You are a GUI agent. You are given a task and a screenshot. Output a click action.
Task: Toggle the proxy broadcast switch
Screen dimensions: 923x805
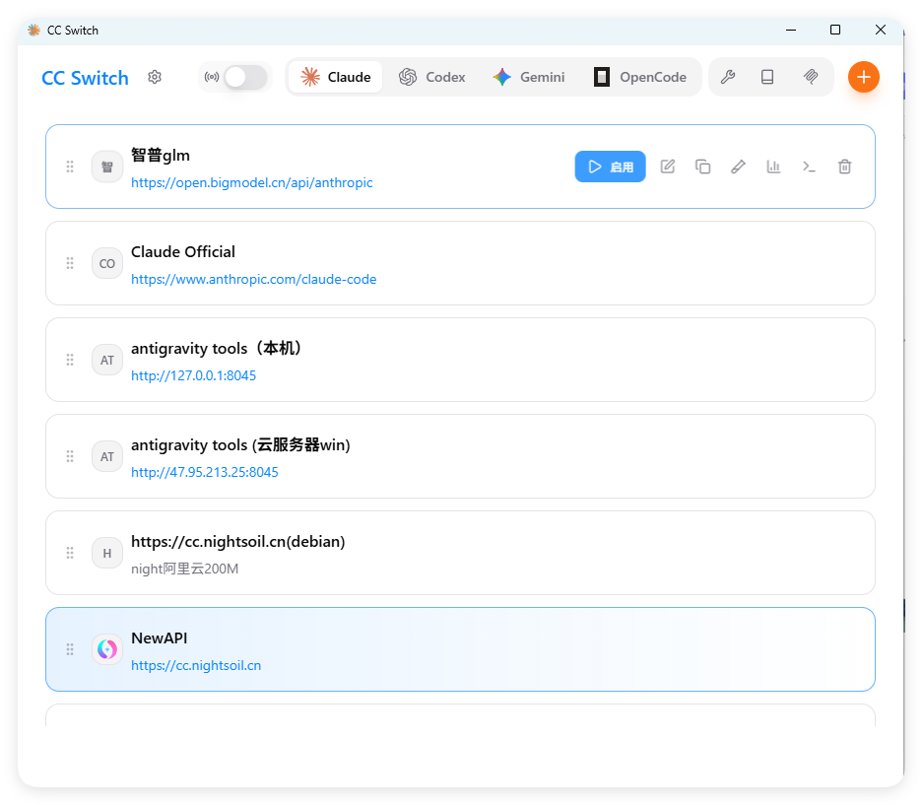pos(245,77)
